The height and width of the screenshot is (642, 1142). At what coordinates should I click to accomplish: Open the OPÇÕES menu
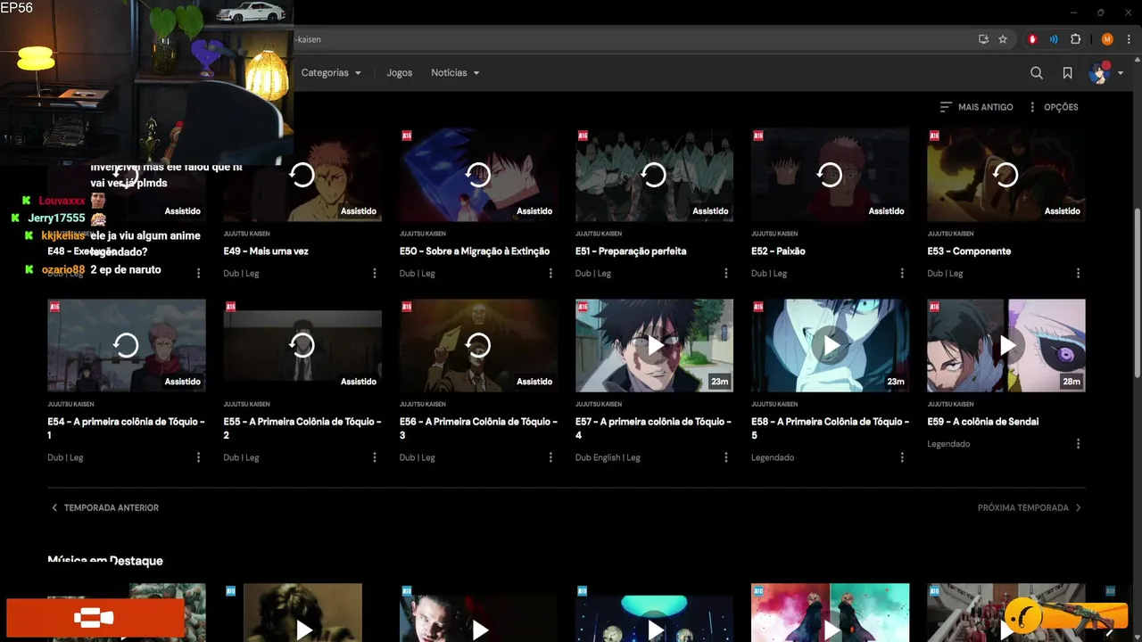[x=1053, y=107]
